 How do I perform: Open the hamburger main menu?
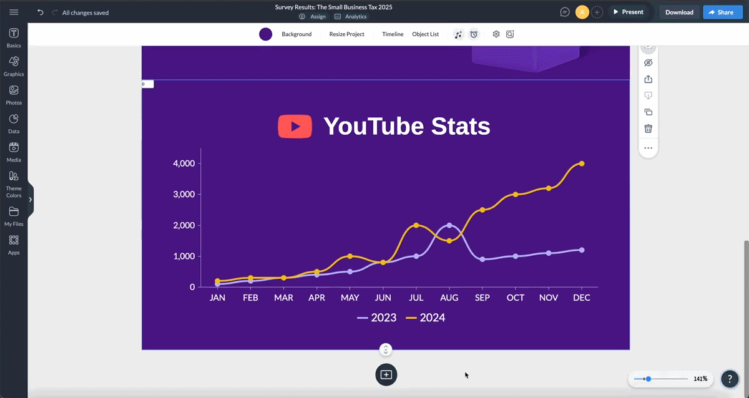[14, 12]
